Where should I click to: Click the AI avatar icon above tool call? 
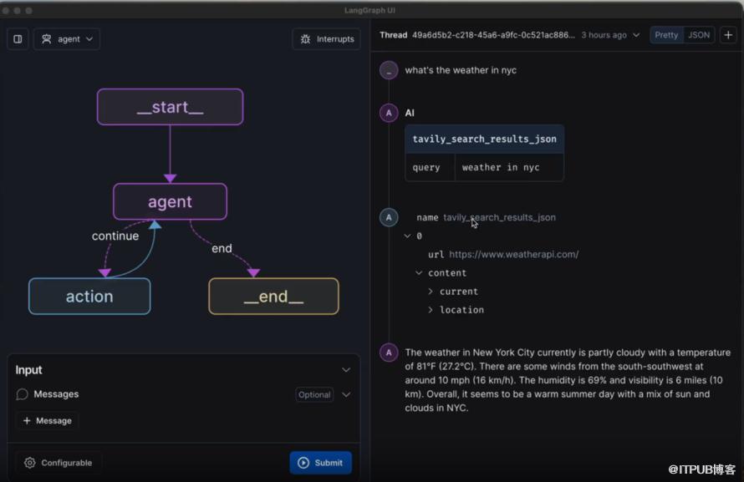tap(389, 113)
